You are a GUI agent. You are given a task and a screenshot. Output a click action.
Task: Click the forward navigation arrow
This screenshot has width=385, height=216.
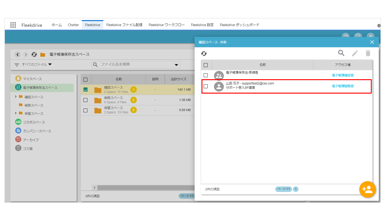[x=26, y=54]
